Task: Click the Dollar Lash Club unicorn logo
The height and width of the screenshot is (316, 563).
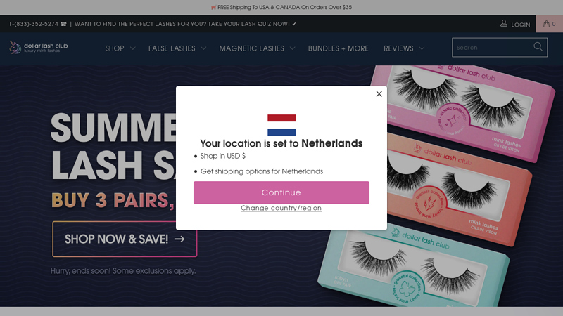Action: 39,47
